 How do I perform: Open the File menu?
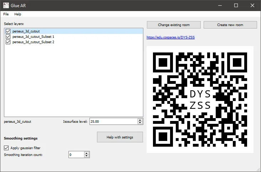coord(6,14)
